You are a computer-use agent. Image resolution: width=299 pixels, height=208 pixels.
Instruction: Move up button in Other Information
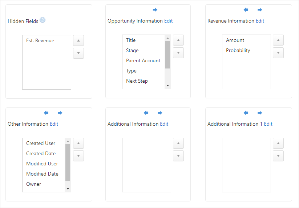click(x=78, y=143)
